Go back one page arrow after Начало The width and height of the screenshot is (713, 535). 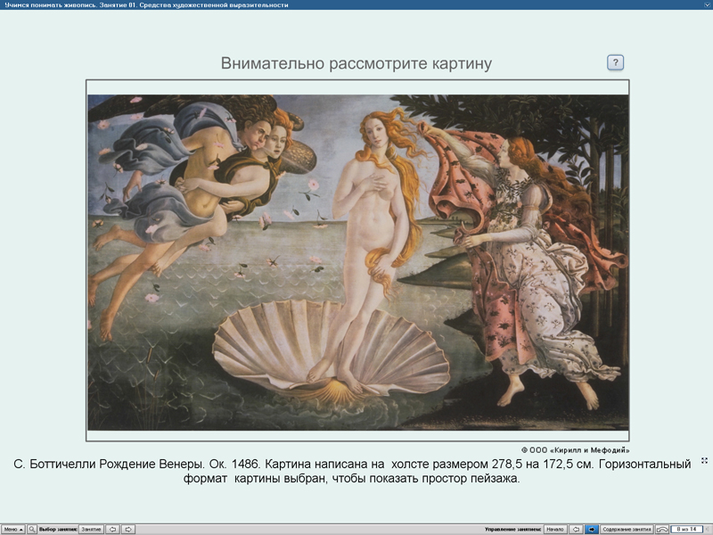tap(576, 529)
